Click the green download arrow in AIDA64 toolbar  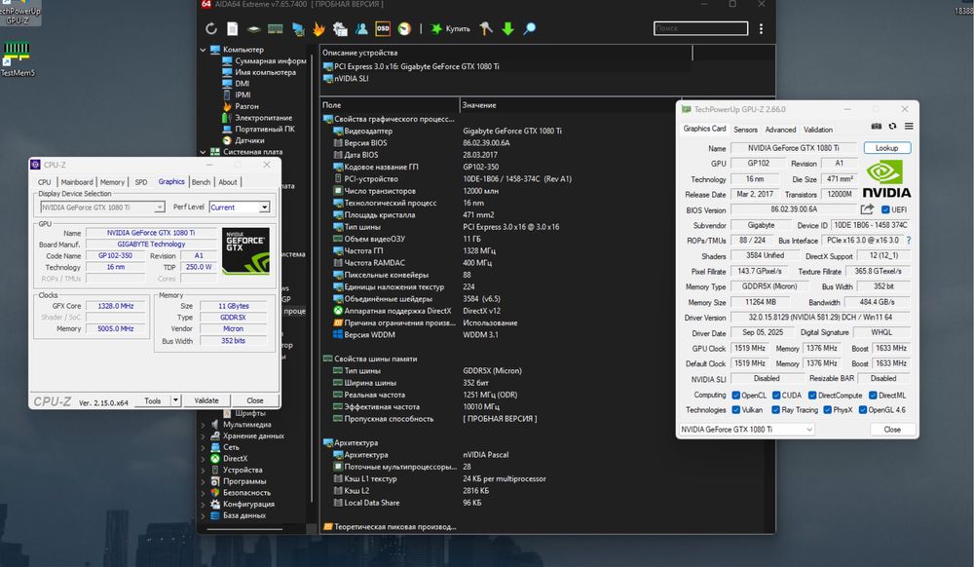click(507, 28)
